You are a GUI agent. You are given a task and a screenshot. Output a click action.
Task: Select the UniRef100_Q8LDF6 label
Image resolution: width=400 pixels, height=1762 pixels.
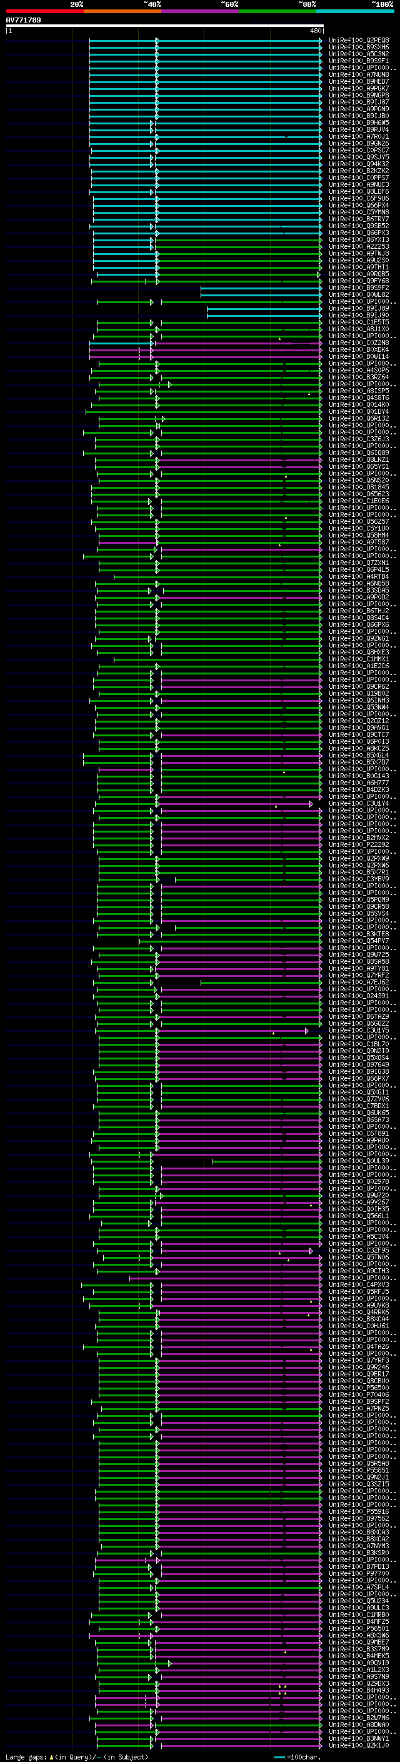point(359,191)
